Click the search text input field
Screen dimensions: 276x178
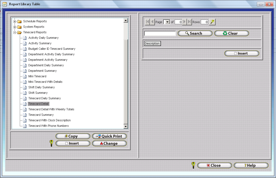tap(160, 33)
